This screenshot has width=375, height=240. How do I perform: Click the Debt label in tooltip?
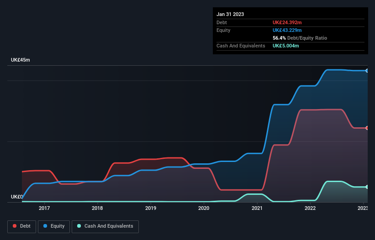[222, 22]
